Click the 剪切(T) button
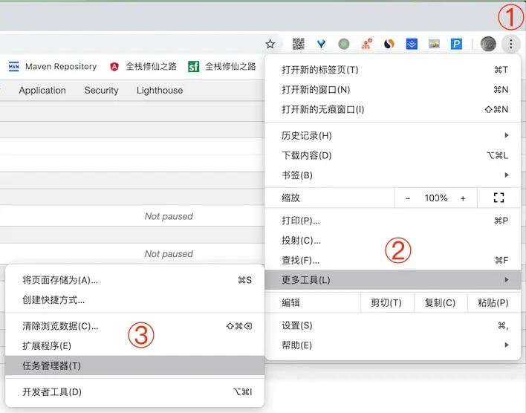 pyautogui.click(x=387, y=302)
